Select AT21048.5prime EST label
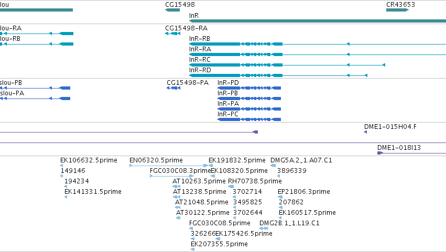The width and height of the screenshot is (446, 252). click(x=202, y=203)
